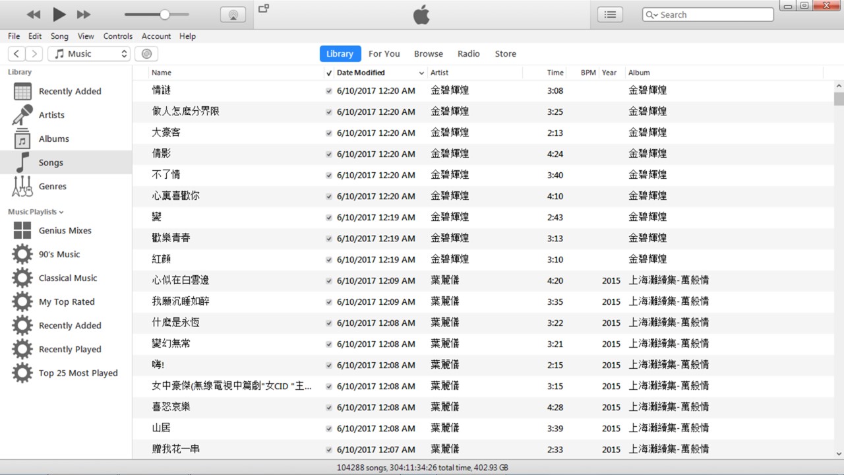Screen dimensions: 844x475
Task: Uncheck the song 倩影
Action: click(x=329, y=154)
